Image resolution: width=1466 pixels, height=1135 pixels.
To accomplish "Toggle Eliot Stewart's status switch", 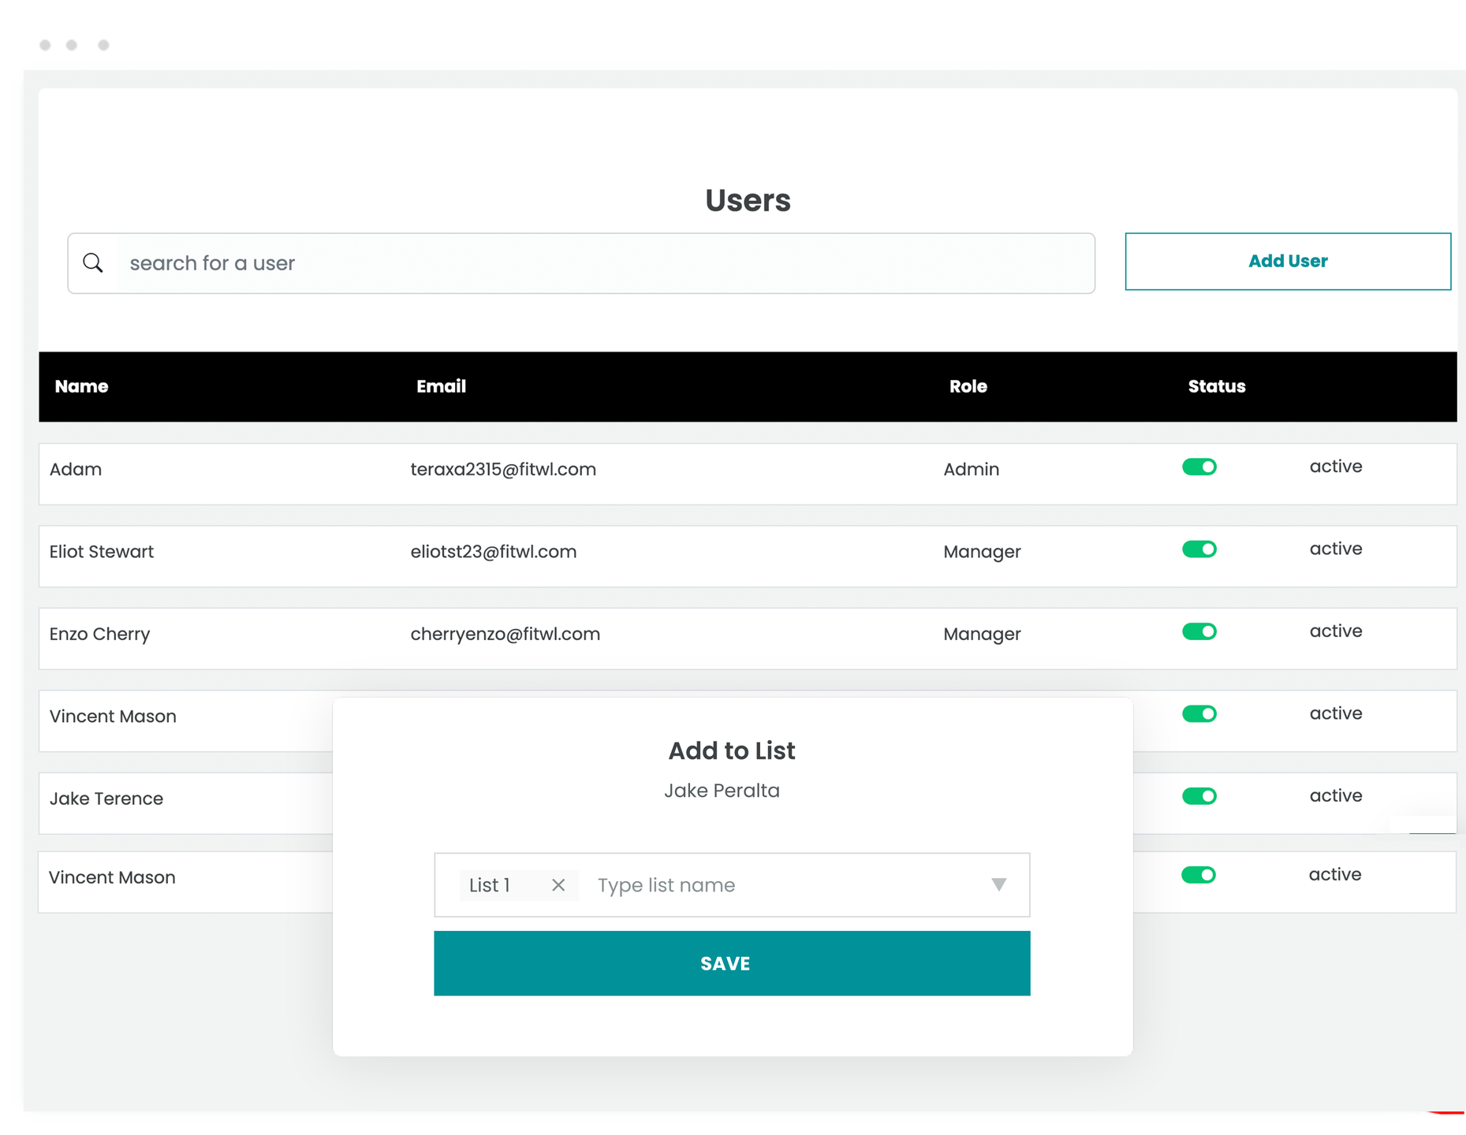I will point(1199,549).
